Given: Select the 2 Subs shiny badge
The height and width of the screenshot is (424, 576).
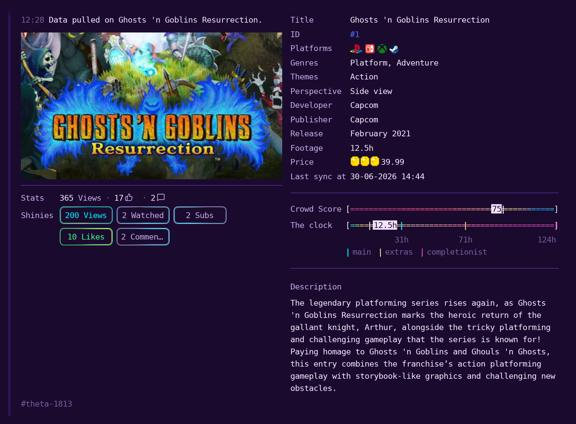Looking at the screenshot, I should coord(200,215).
